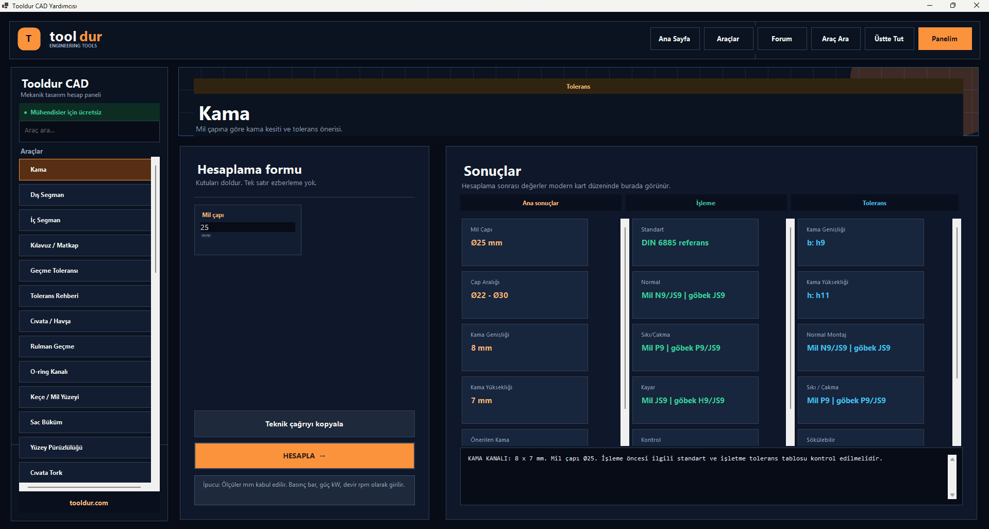Click the Mil çapı input field
The width and height of the screenshot is (989, 529).
pos(247,227)
